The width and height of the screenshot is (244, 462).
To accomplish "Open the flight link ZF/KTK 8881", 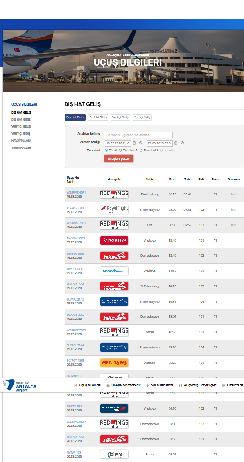I will [75, 406].
